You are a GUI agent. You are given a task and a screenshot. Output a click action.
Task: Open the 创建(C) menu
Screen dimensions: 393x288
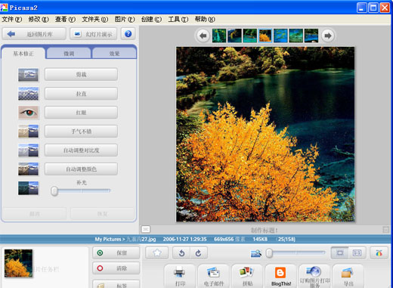click(x=151, y=19)
